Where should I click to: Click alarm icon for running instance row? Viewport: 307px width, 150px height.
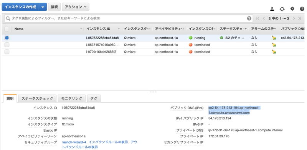(x=274, y=38)
